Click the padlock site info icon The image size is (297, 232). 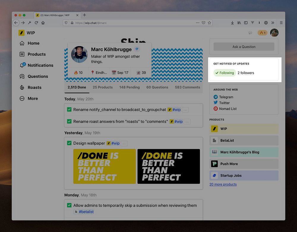pos(72,23)
